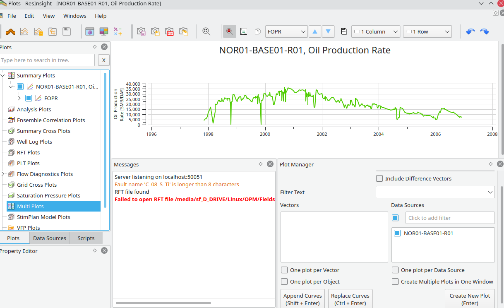Image resolution: width=504 pixels, height=308 pixels.
Task: Open the 1 Column layout dropdown
Action: click(376, 31)
